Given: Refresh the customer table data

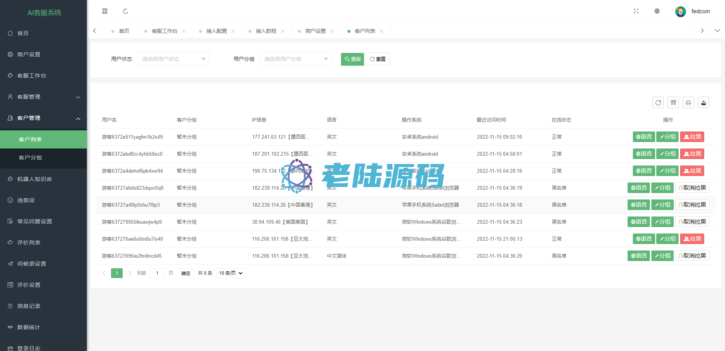Looking at the screenshot, I should point(658,103).
